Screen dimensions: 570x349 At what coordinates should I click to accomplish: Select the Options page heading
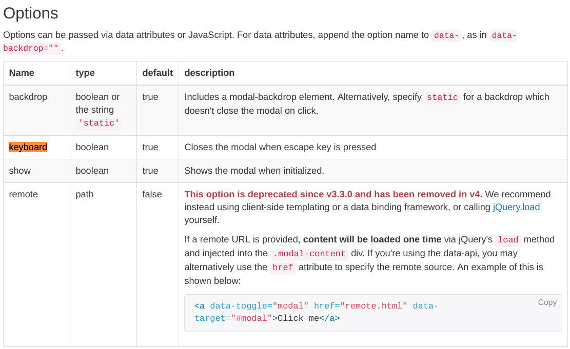(30, 13)
